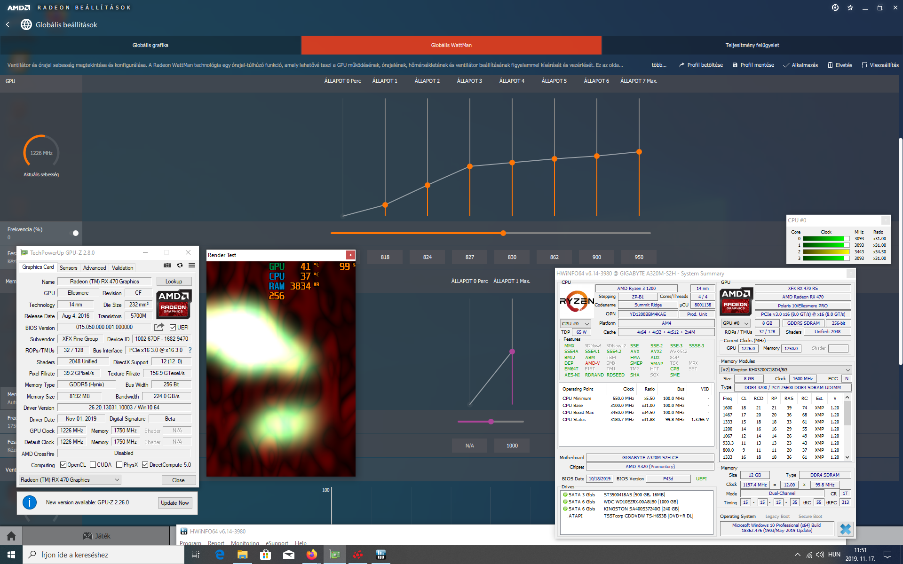Viewport: 903px width, 564px height.
Task: Click the ÁLLAPOT 7 Max curve point
Action: [639, 152]
